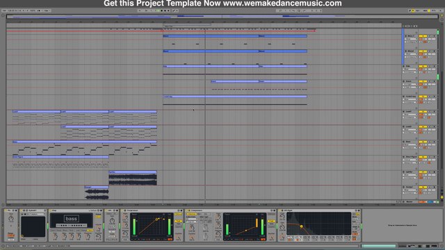Select the 'bass' amp model display
445x250 pixels.
pyautogui.click(x=71, y=219)
